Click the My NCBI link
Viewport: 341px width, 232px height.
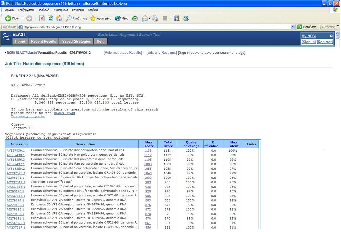click(x=309, y=36)
